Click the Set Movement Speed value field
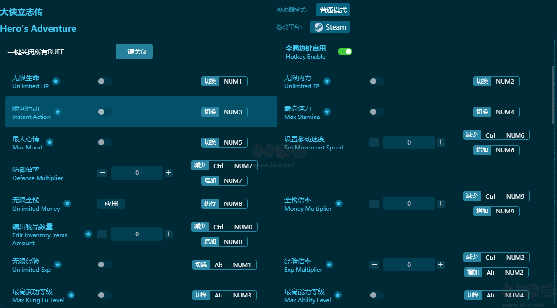The image size is (557, 308). [409, 142]
